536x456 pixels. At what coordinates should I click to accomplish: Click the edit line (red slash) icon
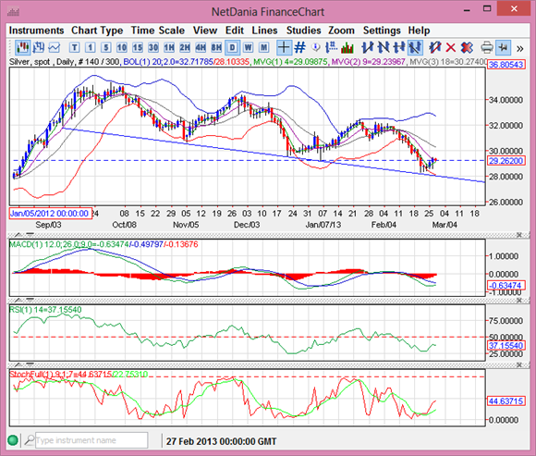coord(435,47)
